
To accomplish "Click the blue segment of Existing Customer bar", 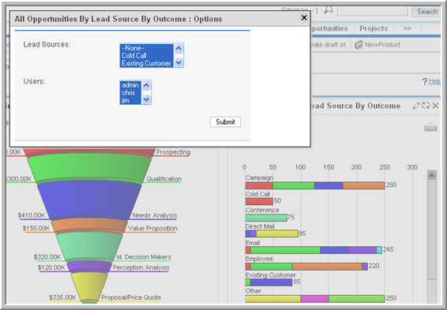I will pyautogui.click(x=272, y=282).
